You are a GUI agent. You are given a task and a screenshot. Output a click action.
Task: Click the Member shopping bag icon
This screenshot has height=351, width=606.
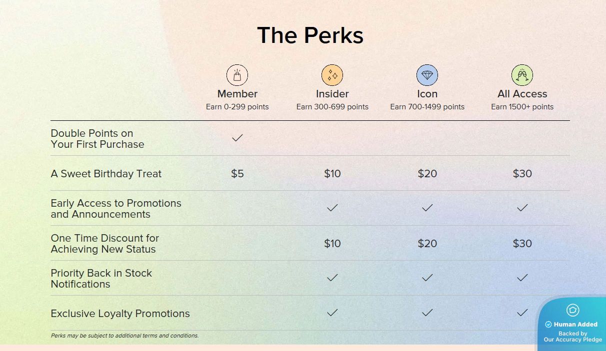237,75
